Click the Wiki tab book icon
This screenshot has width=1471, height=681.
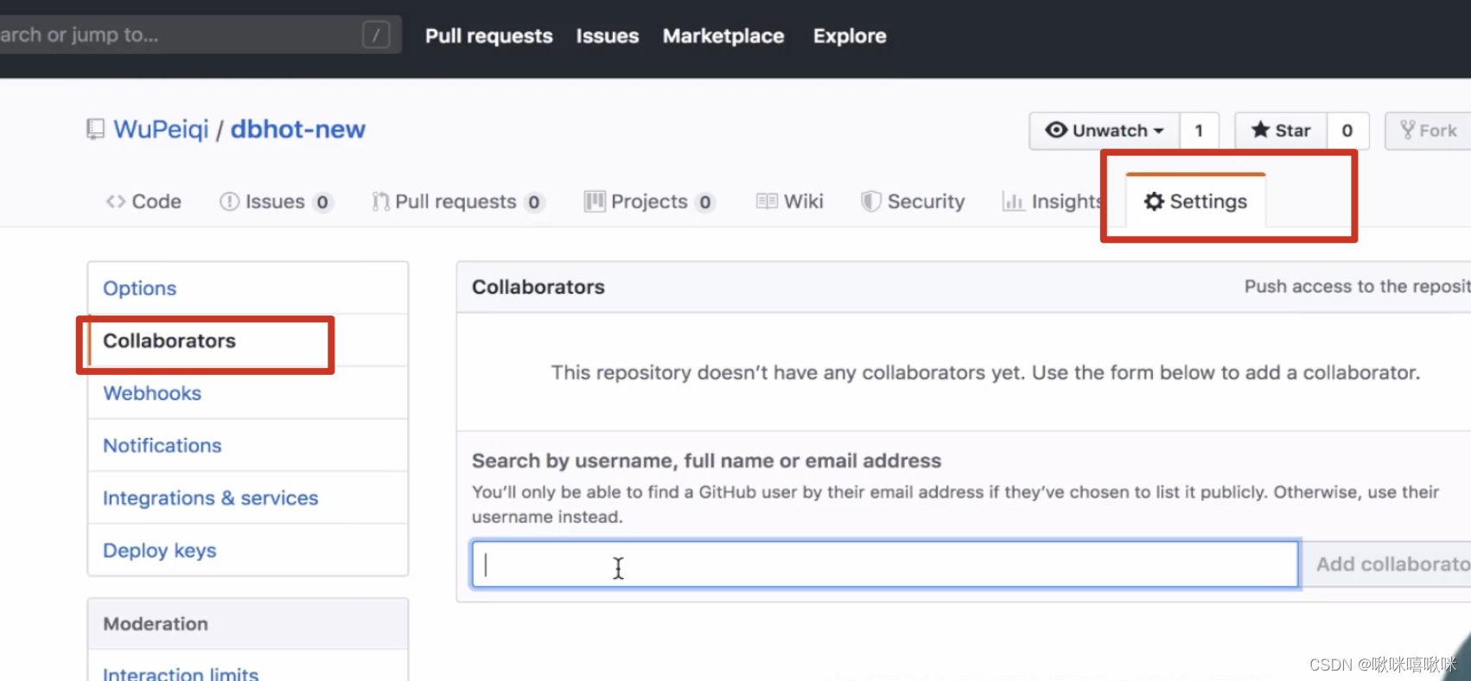(767, 201)
